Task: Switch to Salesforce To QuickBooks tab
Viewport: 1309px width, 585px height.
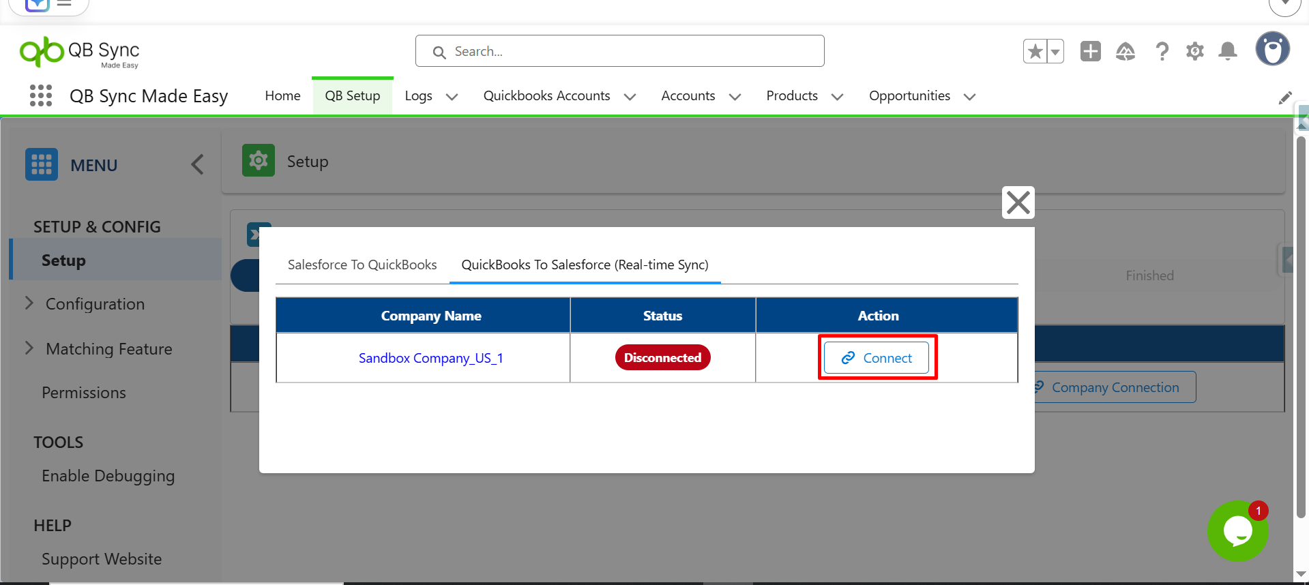Action: [362, 265]
